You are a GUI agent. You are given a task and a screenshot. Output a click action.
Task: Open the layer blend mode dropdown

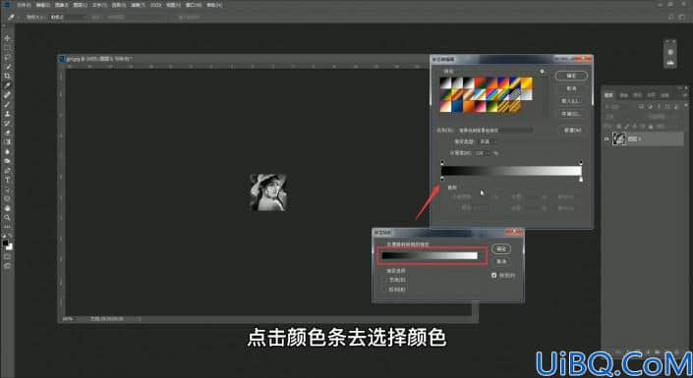(x=623, y=117)
